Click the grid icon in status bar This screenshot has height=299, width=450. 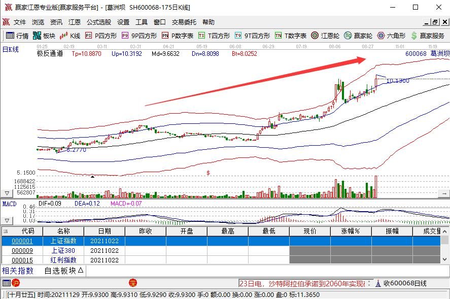pos(6,283)
